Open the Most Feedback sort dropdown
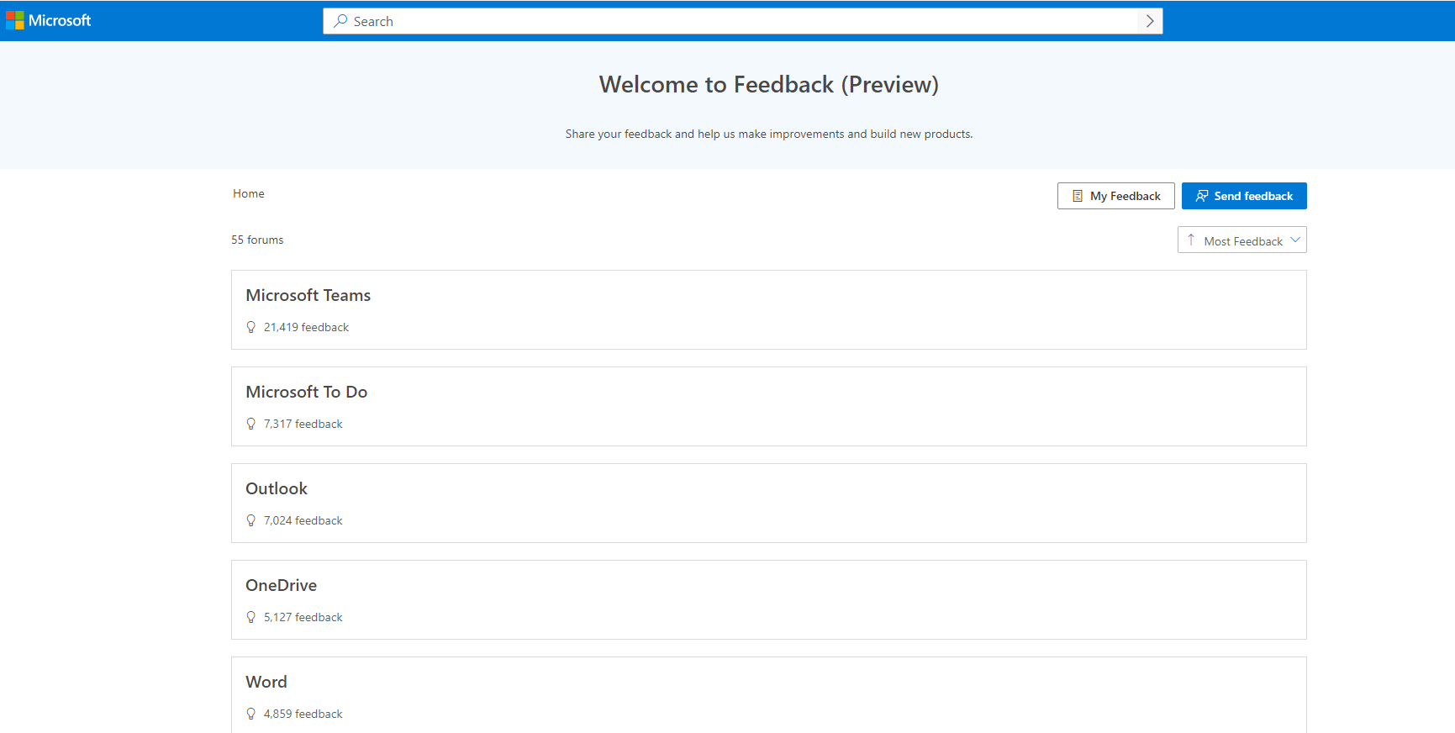1455x733 pixels. point(1242,240)
